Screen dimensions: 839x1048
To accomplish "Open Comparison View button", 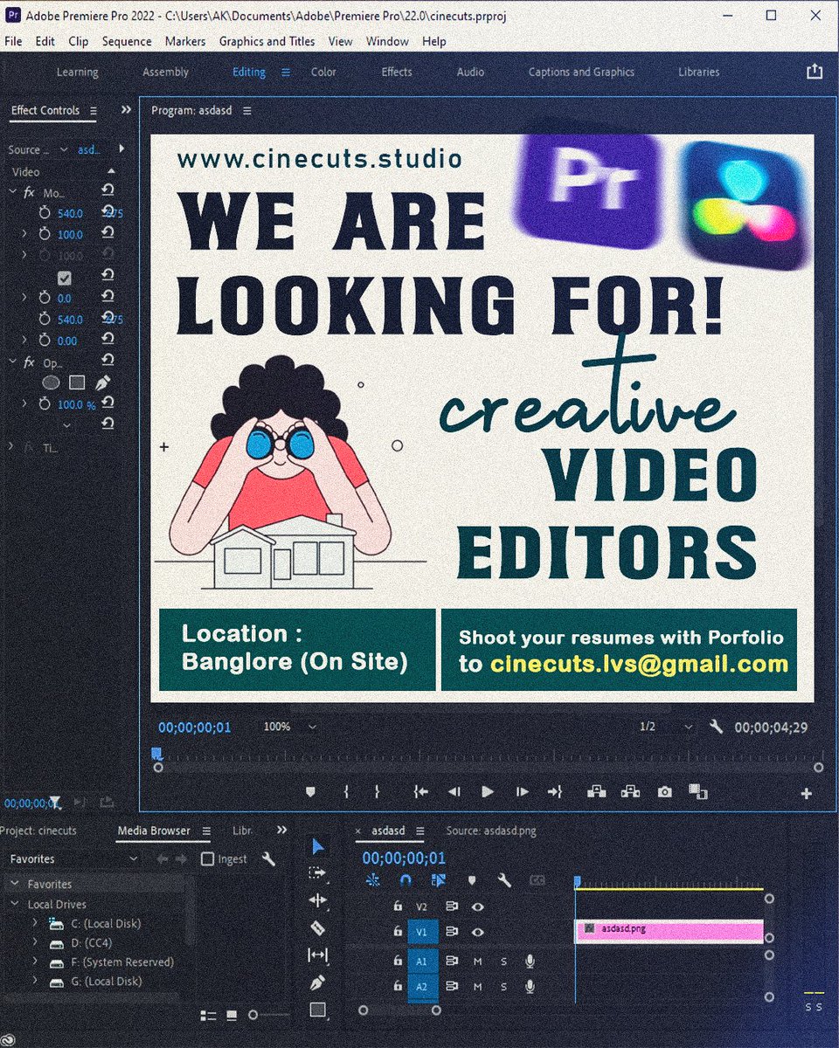I will coord(697,791).
